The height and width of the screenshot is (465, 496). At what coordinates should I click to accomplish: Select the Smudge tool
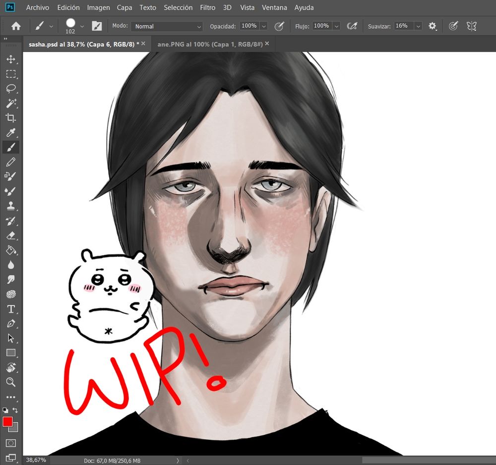point(11,279)
